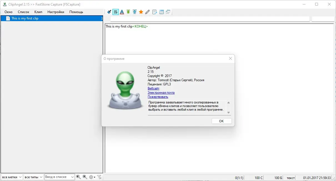The width and height of the screenshot is (336, 181).
Task: Click the 'Лицензия: GPL3' text in the About dialog
Action: (x=159, y=84)
